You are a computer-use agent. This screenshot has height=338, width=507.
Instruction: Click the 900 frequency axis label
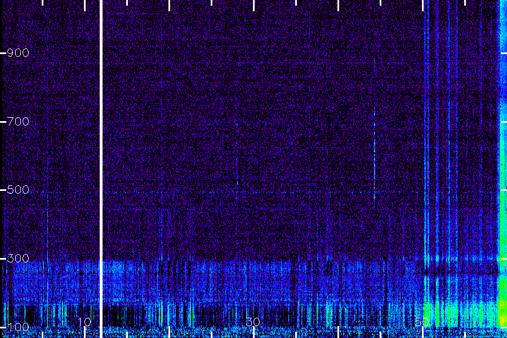pos(18,53)
